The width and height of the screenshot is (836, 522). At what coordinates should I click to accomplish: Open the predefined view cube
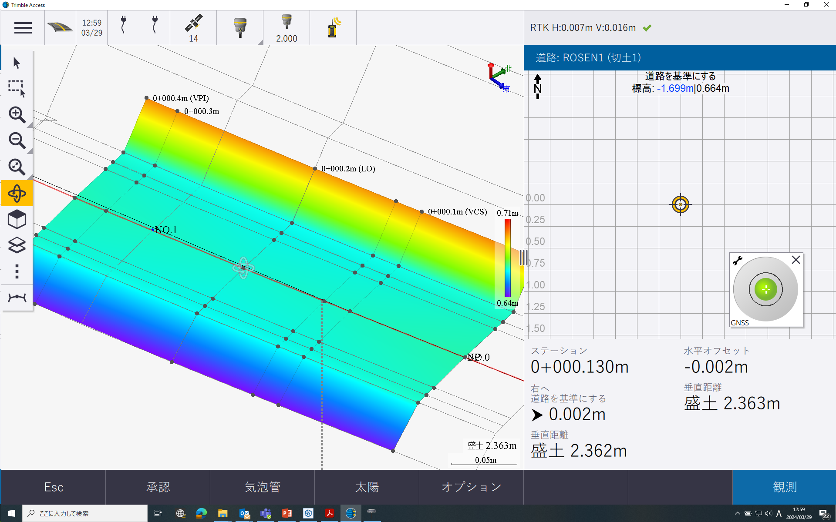17,219
